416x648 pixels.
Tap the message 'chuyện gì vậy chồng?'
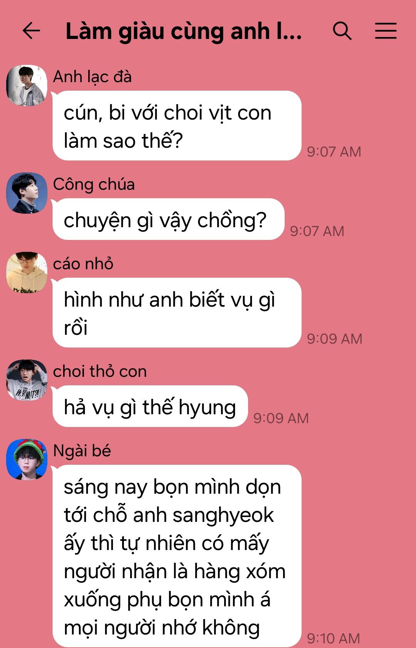168,219
